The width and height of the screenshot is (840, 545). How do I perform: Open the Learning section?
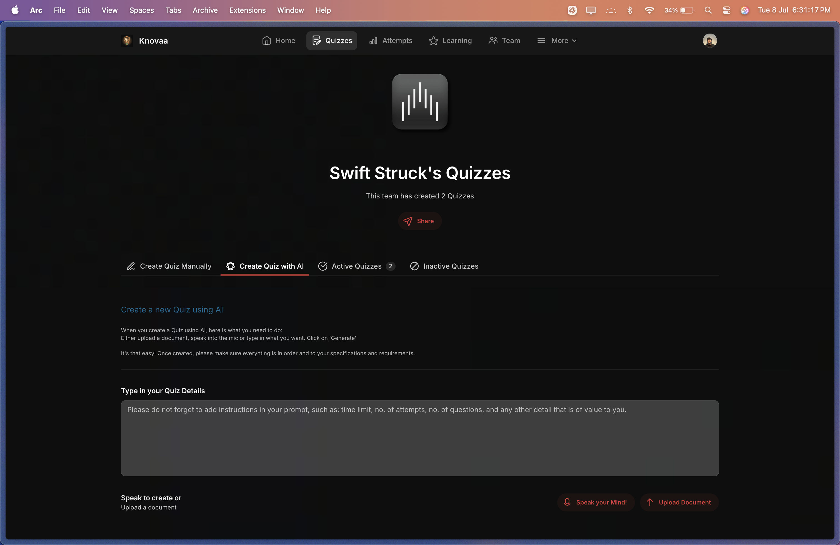[x=450, y=41]
